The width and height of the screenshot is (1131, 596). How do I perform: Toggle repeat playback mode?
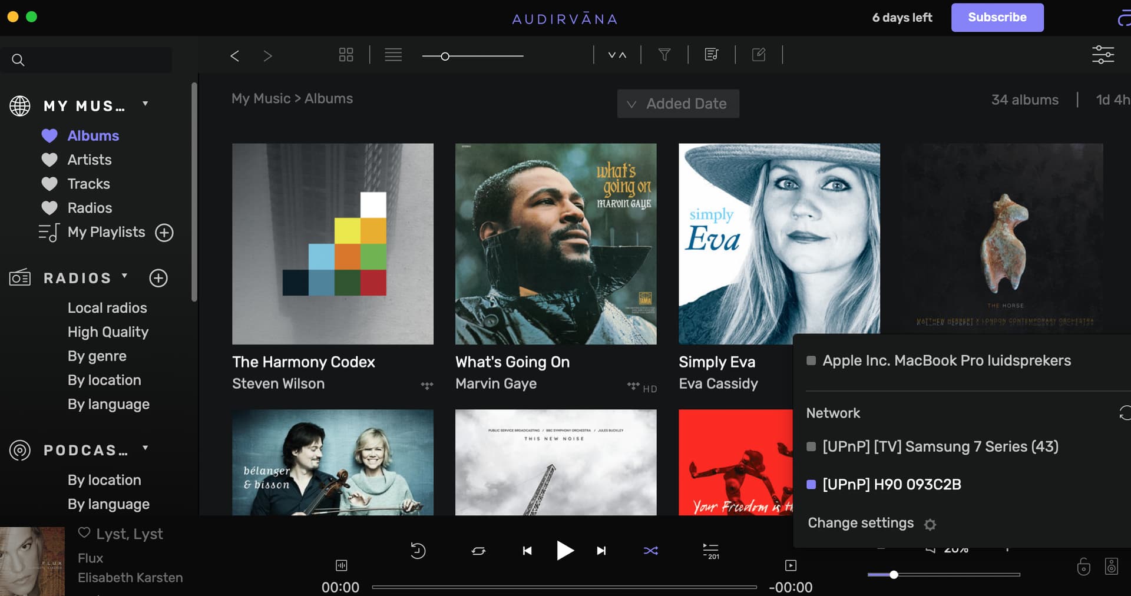coord(478,551)
